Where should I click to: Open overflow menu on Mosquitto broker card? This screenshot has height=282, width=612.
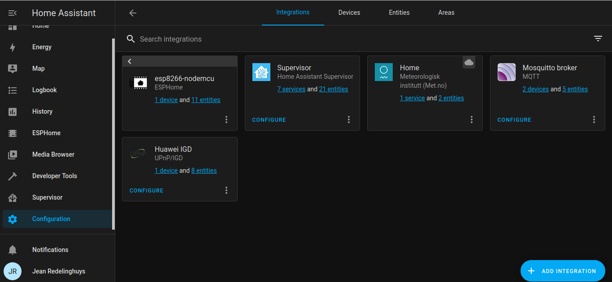[594, 120]
